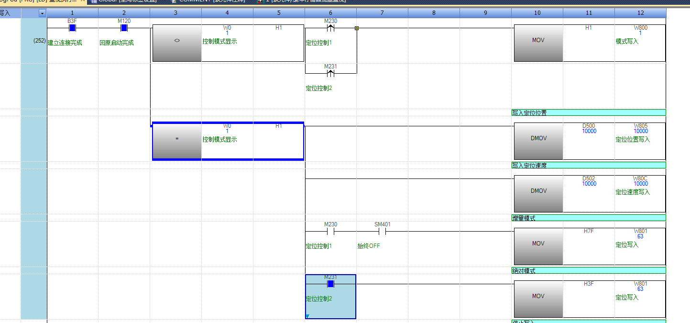690x323 pixels.
Task: Select the MOV H3F instruction block
Action: [538, 299]
